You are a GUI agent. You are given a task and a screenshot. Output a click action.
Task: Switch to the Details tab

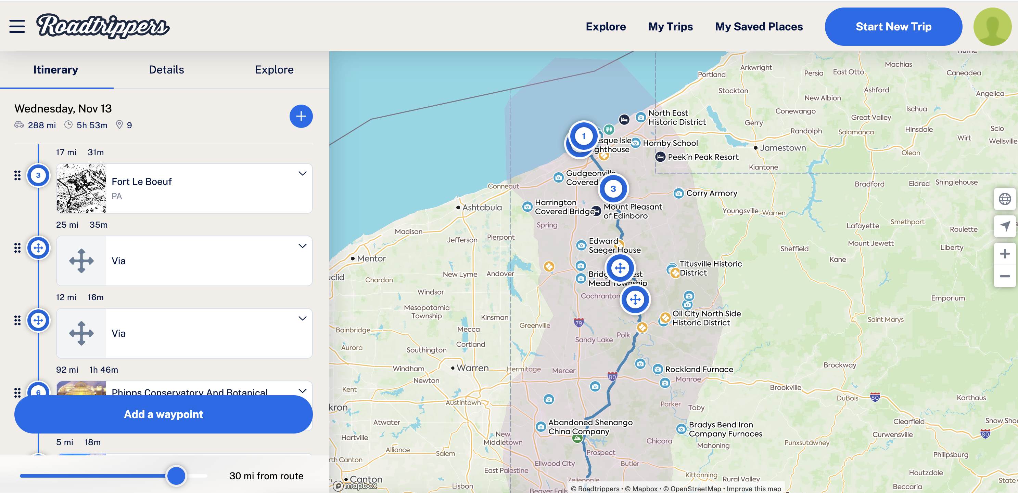coord(166,69)
